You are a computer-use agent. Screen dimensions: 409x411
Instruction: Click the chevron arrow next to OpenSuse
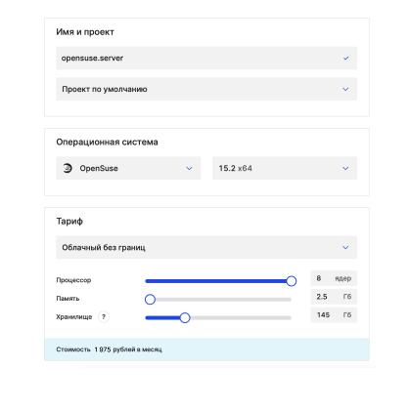pos(189,168)
